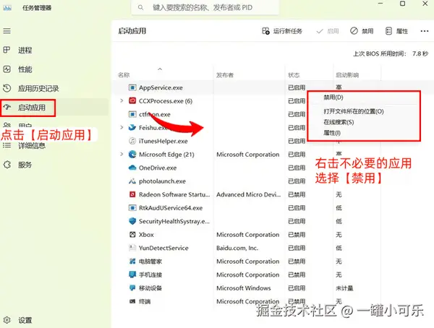434x328 pixels.
Task: Click the 上次 BIOS 所用时间 value
Action: tap(420, 53)
